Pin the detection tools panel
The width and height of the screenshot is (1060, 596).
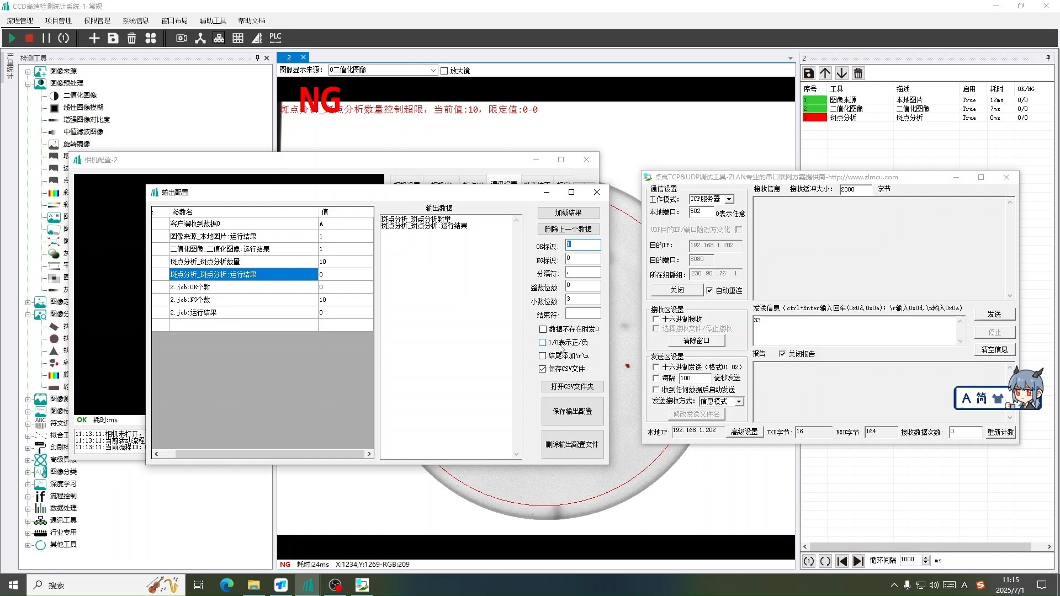[257, 58]
